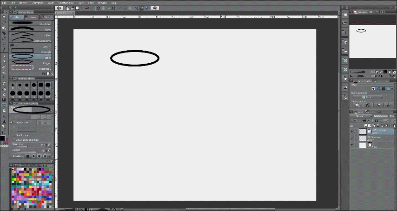The height and width of the screenshot is (211, 397).
Task: Click the Undo arrow in the command bar
Action: [x=87, y=8]
